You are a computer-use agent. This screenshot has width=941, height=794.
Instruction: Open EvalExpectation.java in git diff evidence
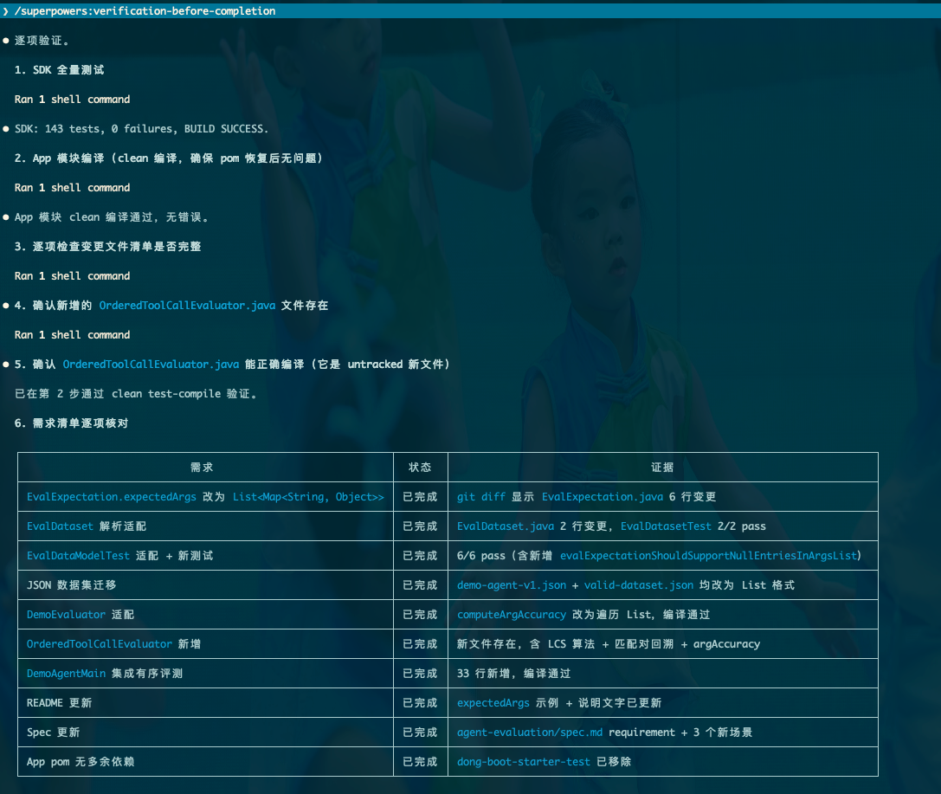(x=603, y=497)
